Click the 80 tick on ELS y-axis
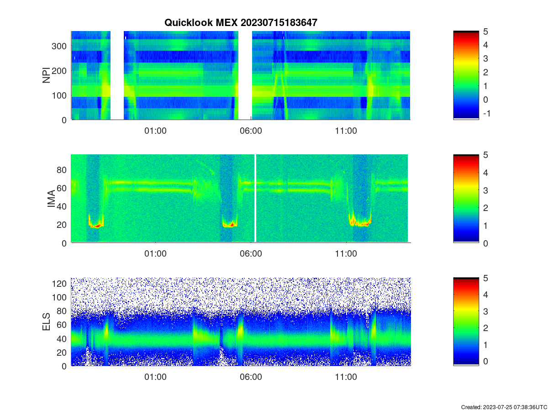The image size is (548, 411). 63,311
